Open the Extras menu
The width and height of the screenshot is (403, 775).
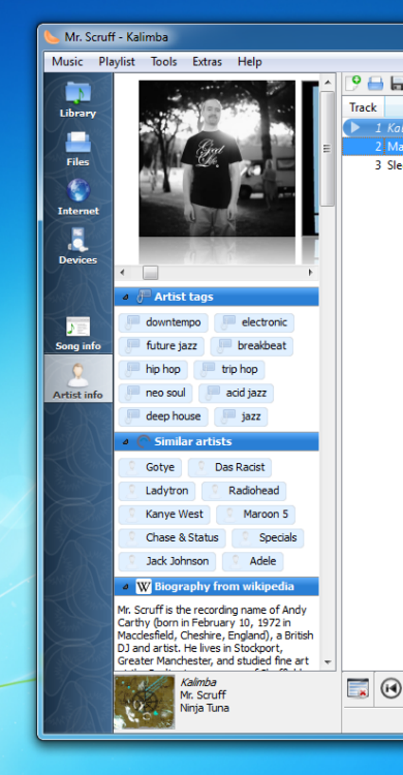[207, 62]
